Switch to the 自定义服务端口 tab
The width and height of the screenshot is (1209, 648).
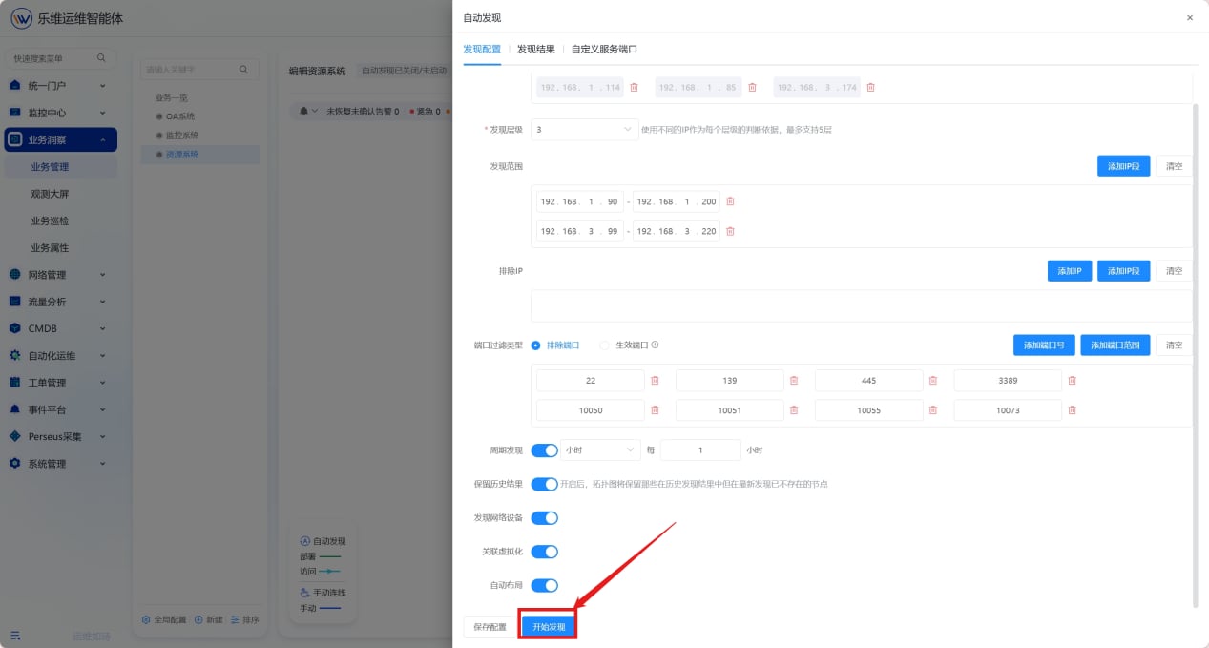pyautogui.click(x=604, y=49)
